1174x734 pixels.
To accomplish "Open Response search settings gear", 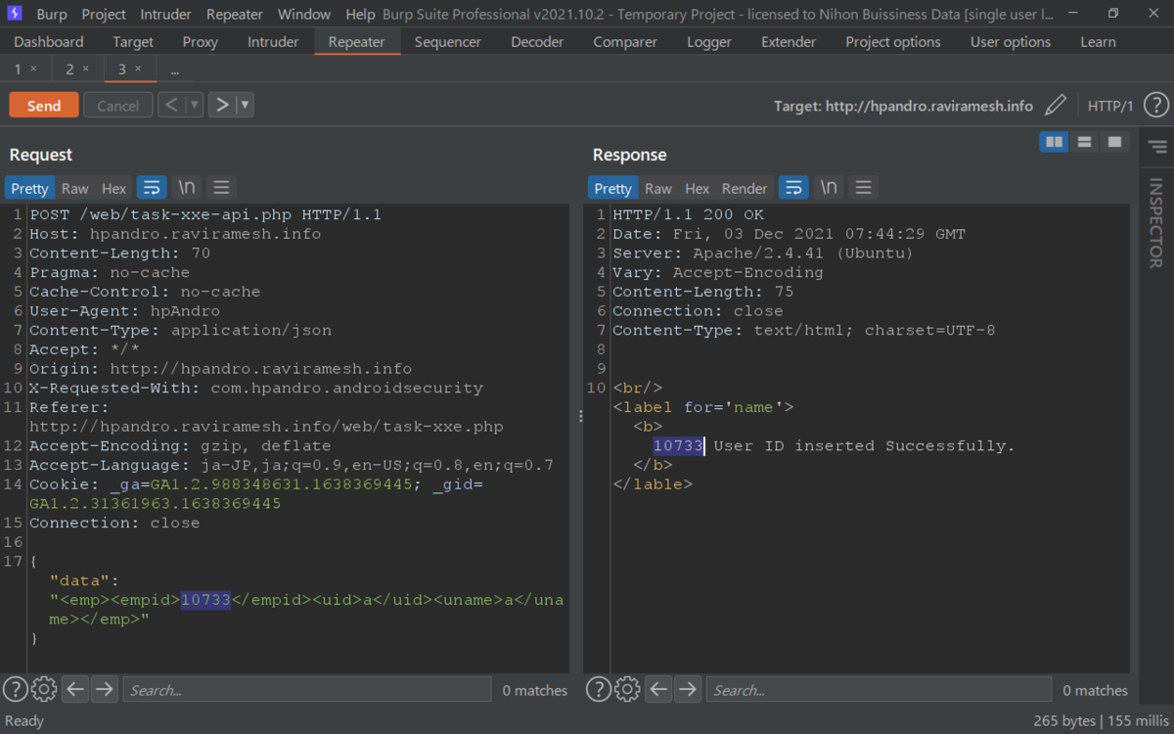I will coord(627,689).
